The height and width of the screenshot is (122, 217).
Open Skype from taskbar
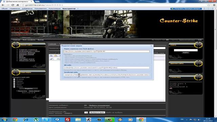tap(46, 120)
